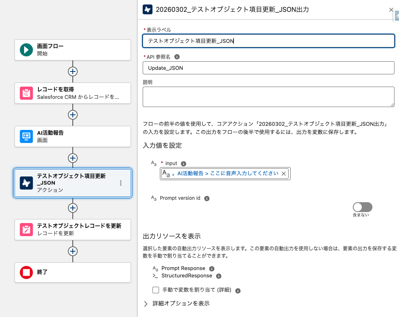Check 手動で変数を割り当て (詳細) checkbox
The width and height of the screenshot is (399, 317).
point(156,290)
